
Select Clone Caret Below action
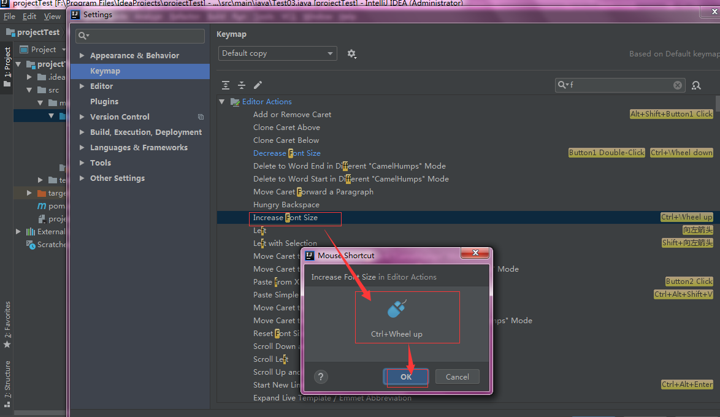click(x=286, y=140)
